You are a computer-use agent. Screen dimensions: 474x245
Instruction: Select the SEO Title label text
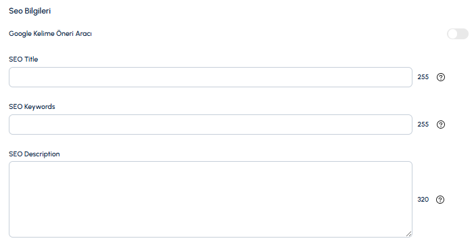(23, 60)
